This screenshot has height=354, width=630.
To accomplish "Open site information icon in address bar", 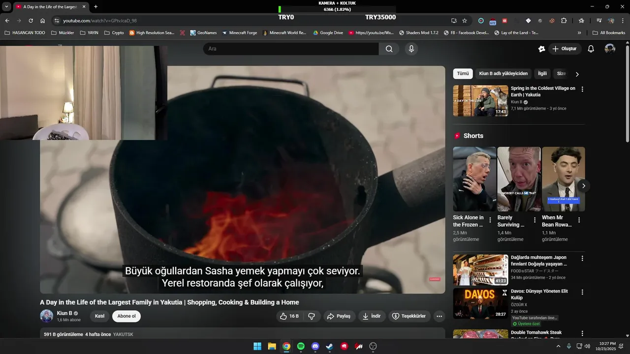I will [x=57, y=21].
